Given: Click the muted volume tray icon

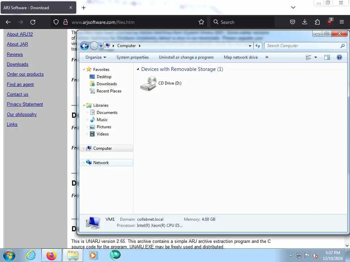Looking at the screenshot, I should coord(315,256).
